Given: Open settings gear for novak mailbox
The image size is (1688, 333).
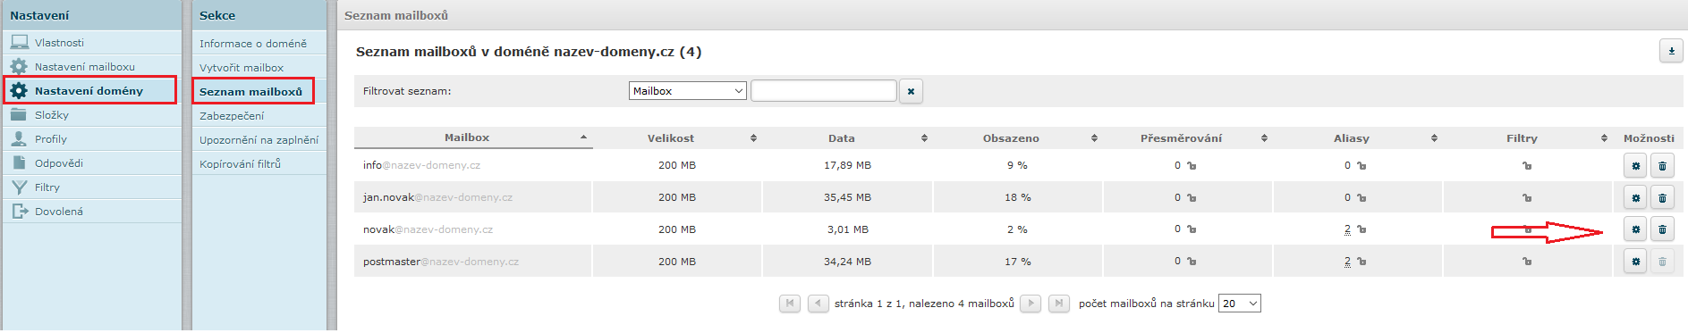Looking at the screenshot, I should click(1635, 229).
